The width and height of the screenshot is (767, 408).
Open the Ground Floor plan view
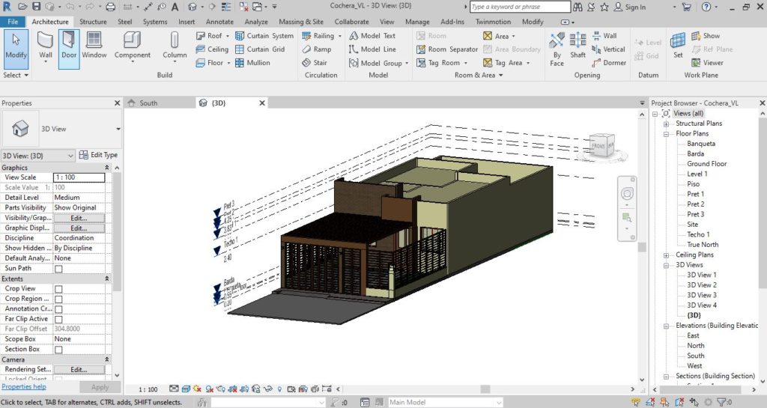pyautogui.click(x=706, y=164)
